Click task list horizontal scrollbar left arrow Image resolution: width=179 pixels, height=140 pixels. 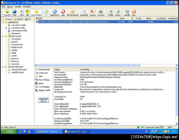pyautogui.click(x=36, y=65)
